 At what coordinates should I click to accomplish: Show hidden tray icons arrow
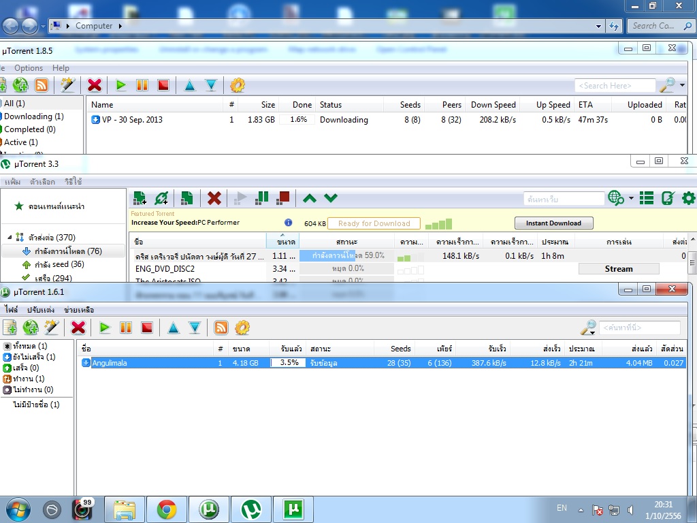coord(581,510)
